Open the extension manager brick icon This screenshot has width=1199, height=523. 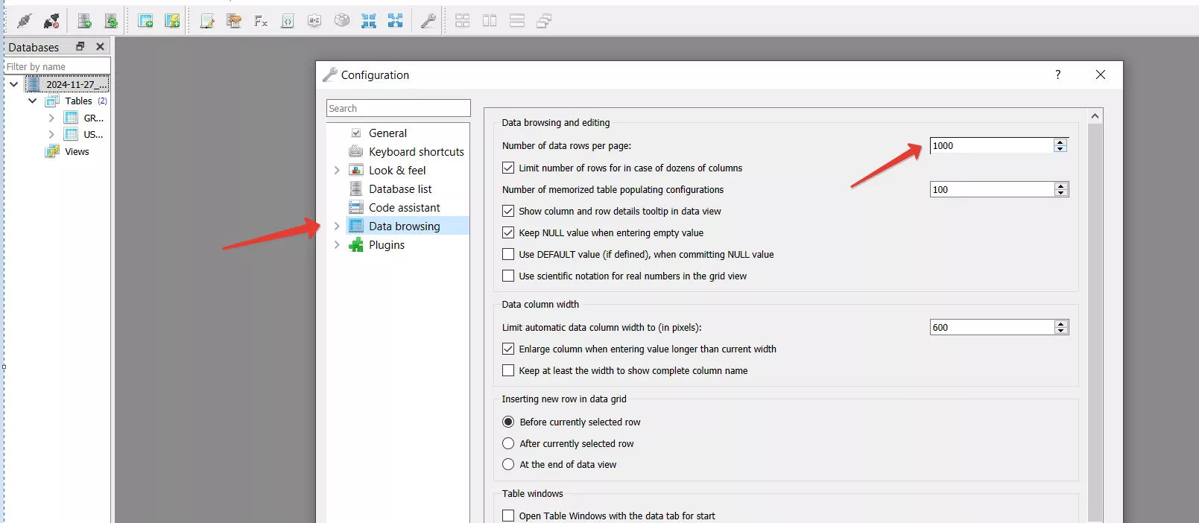(x=342, y=21)
